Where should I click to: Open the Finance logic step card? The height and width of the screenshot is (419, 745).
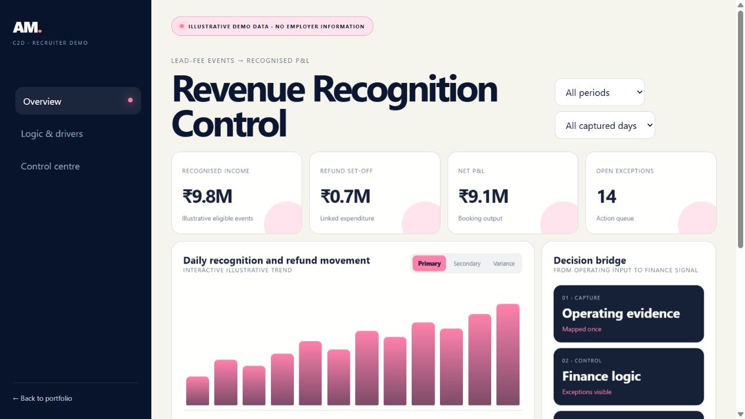[x=628, y=377]
